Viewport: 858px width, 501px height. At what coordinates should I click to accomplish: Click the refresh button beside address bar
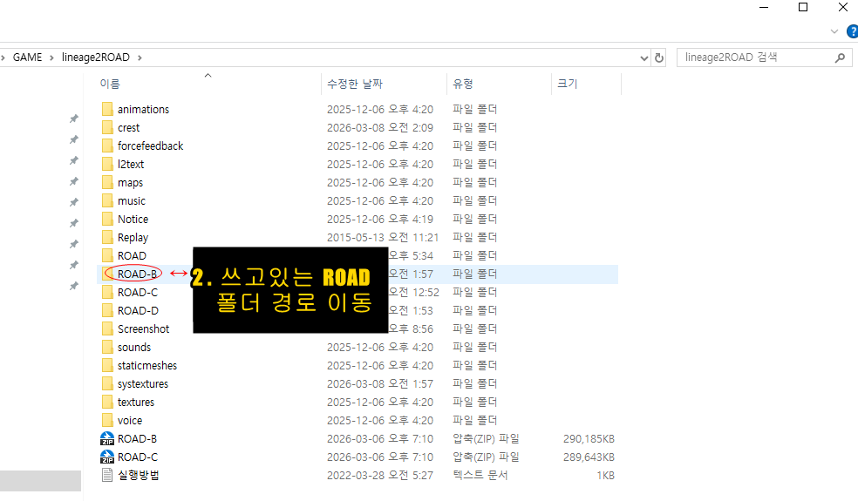click(659, 58)
